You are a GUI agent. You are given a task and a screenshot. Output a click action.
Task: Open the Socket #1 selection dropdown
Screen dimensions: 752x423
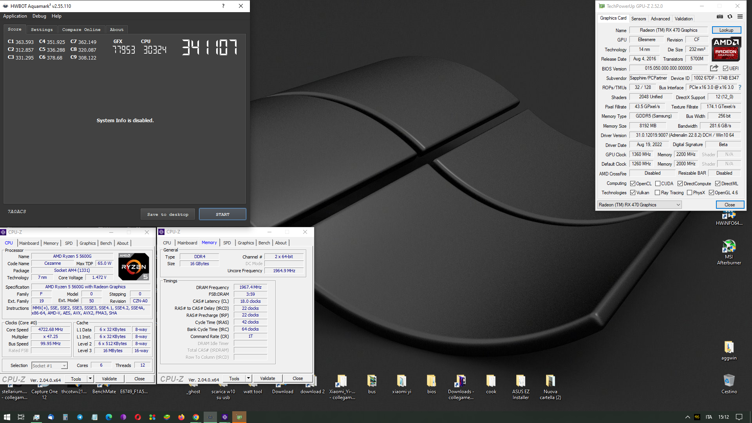tap(50, 366)
